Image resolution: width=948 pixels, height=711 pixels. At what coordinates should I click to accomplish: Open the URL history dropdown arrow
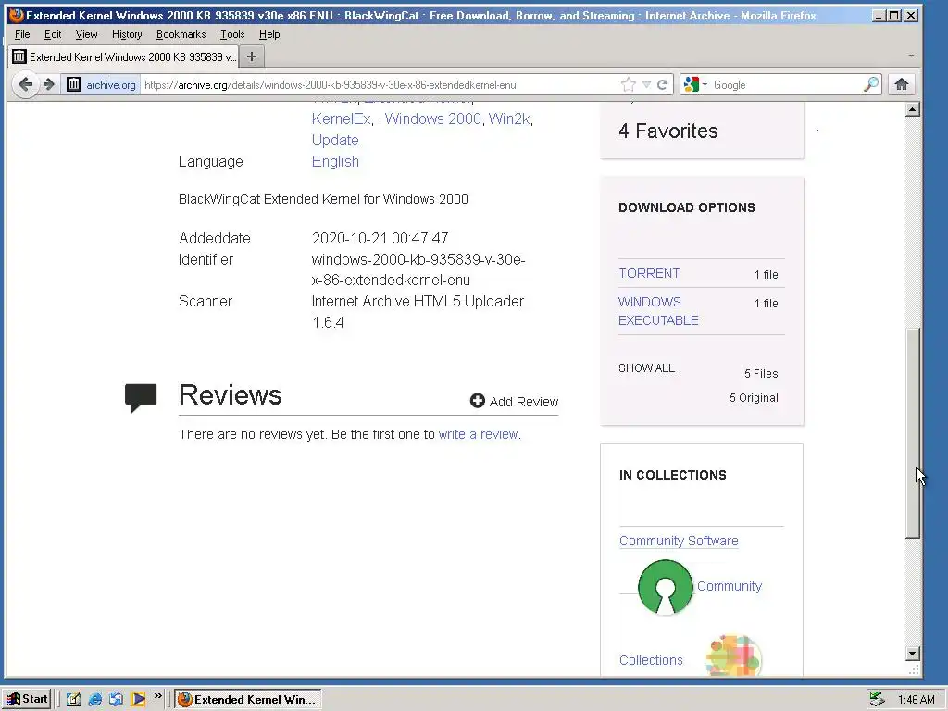(646, 84)
